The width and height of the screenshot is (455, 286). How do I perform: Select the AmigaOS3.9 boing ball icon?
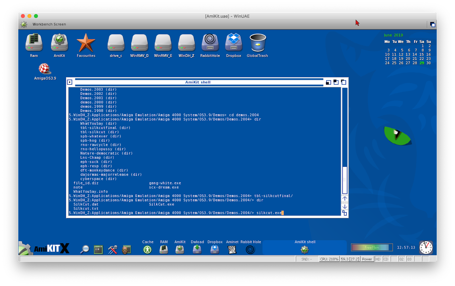pos(44,69)
